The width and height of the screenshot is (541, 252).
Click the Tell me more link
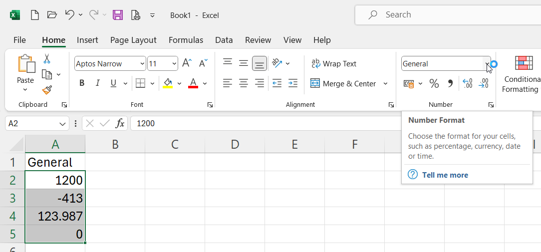(445, 175)
